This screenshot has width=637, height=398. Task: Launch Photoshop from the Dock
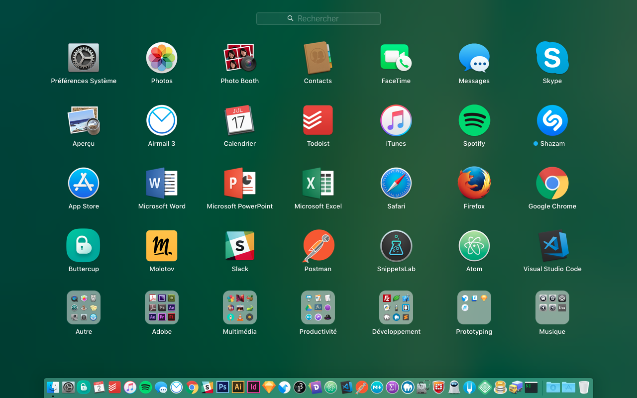point(222,387)
